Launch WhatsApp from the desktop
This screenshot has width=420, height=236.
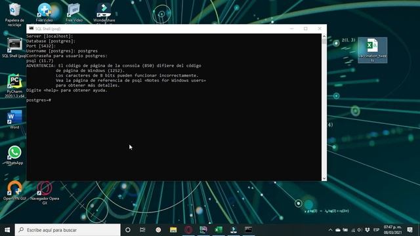tap(14, 155)
